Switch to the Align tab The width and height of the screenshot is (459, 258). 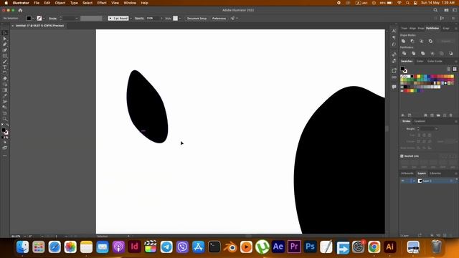[412, 29]
